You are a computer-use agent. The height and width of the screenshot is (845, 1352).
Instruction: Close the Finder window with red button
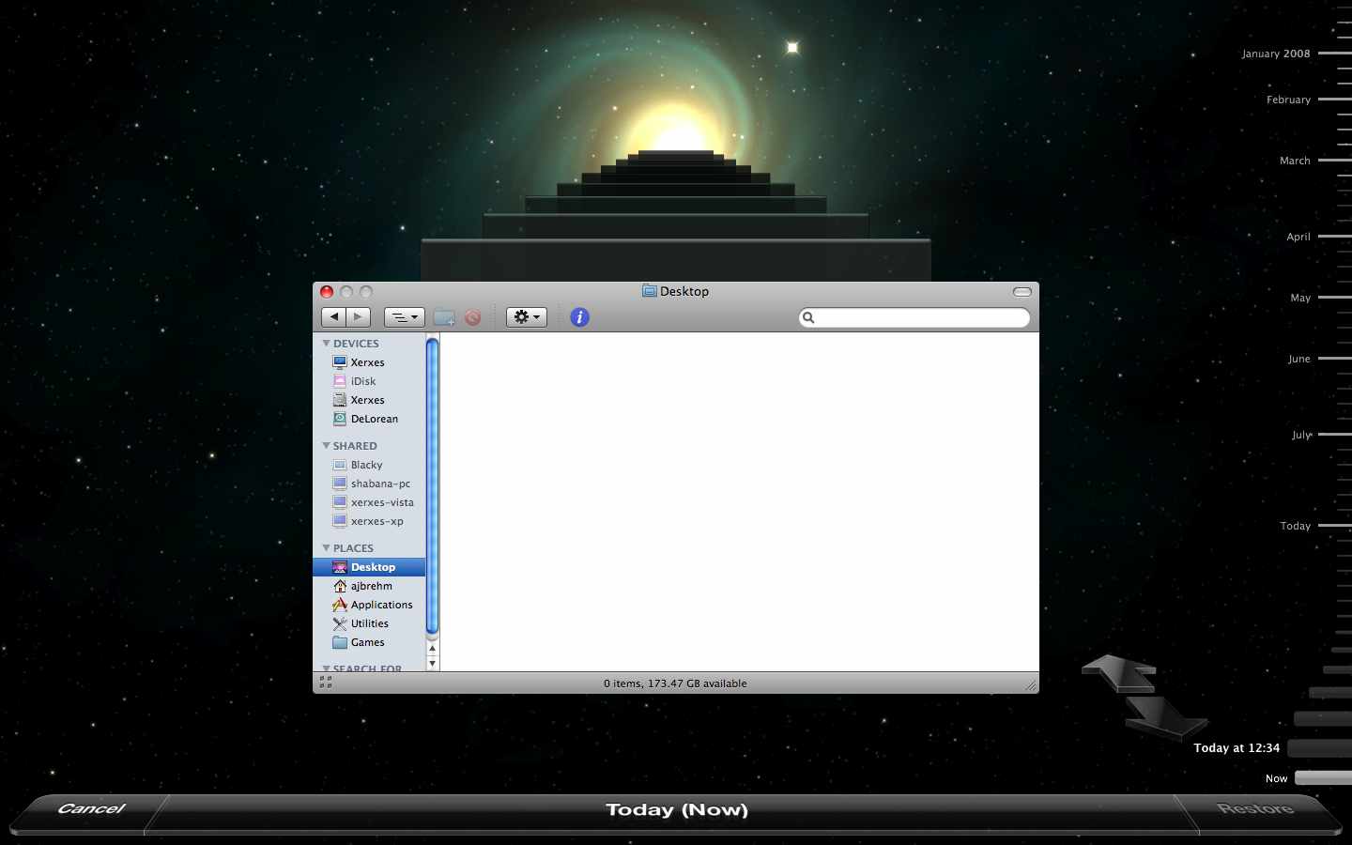click(x=327, y=292)
